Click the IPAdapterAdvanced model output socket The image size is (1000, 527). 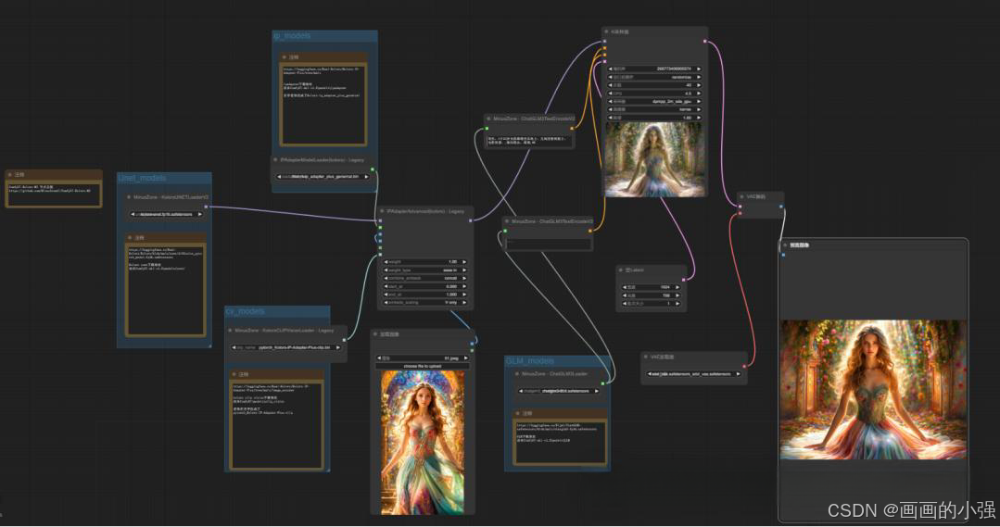[471, 220]
